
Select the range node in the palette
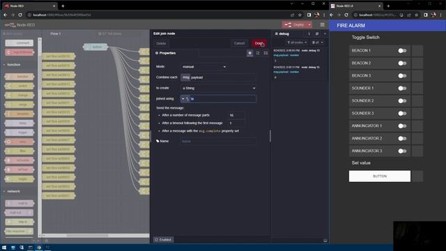(20, 105)
